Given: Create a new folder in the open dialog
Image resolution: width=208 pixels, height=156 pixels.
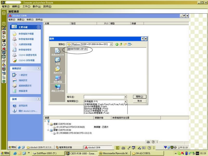Looking at the screenshot, I should click(x=125, y=44).
